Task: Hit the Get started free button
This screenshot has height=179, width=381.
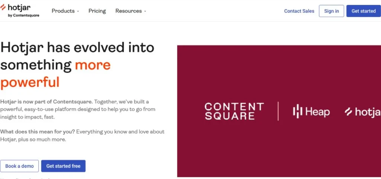Action: (63, 166)
